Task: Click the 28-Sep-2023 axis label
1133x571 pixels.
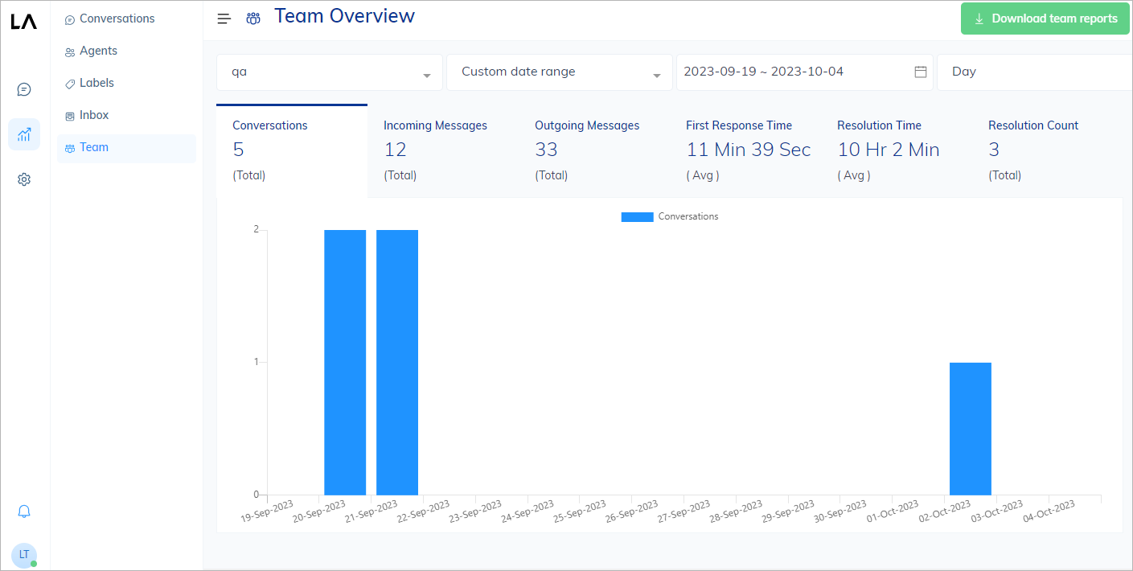Action: (736, 511)
